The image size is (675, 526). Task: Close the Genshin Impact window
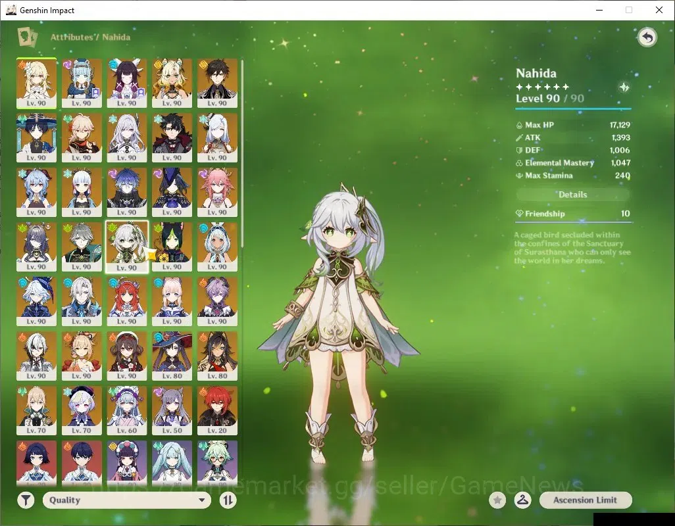tap(659, 10)
